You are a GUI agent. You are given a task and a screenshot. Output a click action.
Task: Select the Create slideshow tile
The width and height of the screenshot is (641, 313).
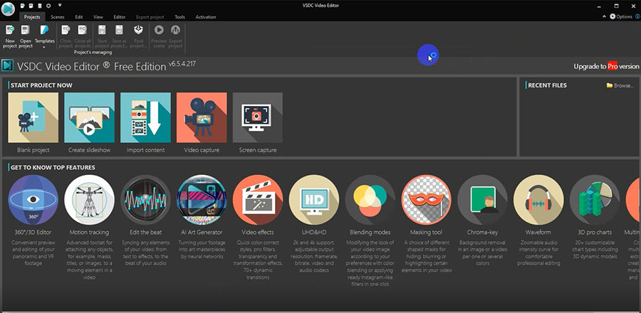[x=89, y=117]
